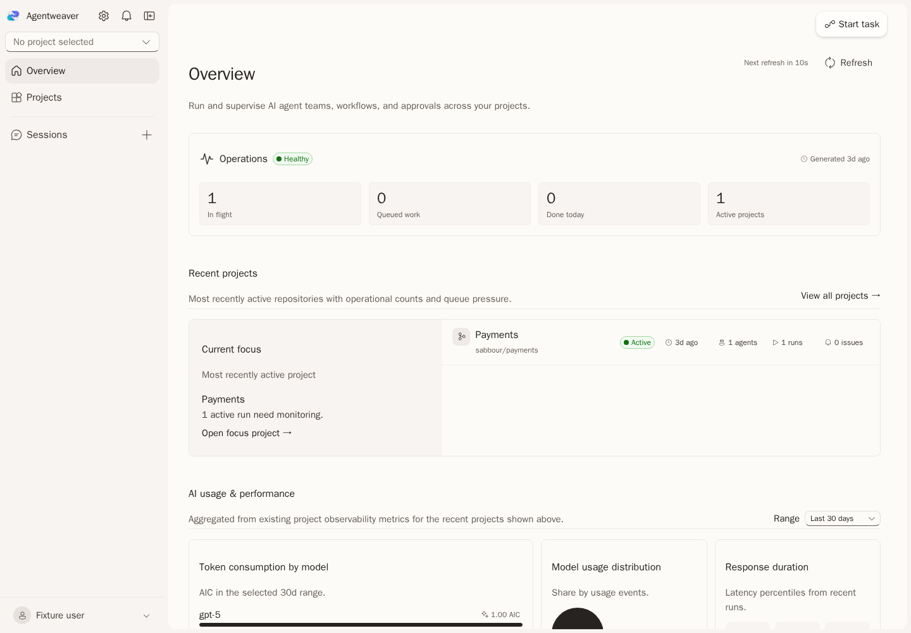Start a new session with plus icon
This screenshot has width=911, height=633.
(147, 135)
